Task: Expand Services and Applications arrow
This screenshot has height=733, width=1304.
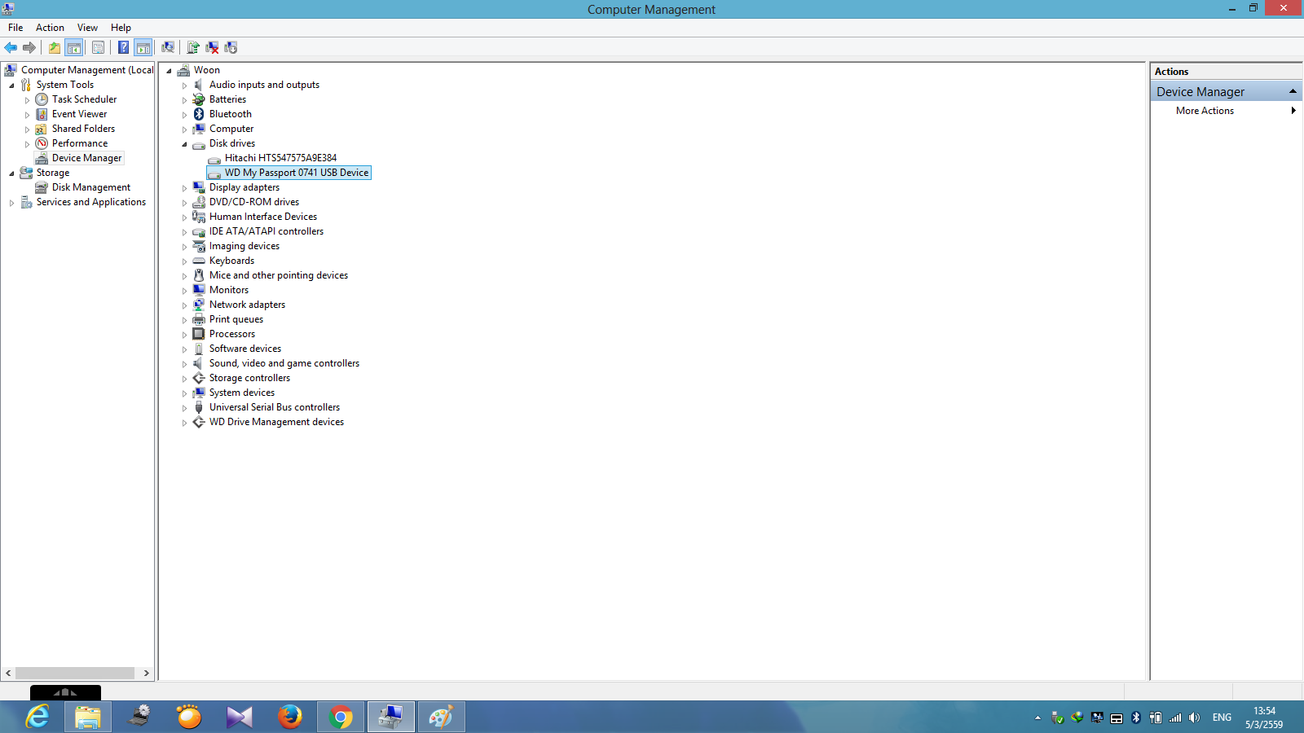Action: [11, 202]
